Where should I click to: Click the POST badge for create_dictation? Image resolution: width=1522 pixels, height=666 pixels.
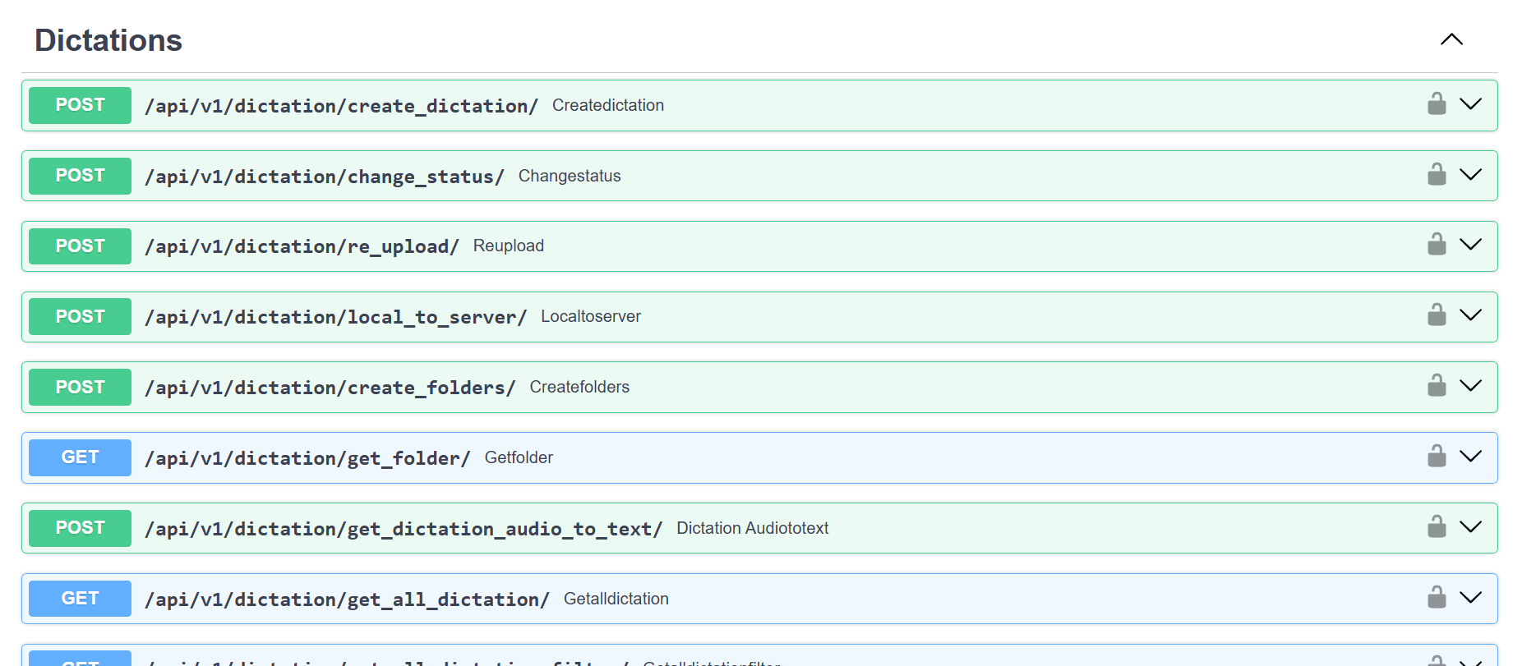click(80, 105)
